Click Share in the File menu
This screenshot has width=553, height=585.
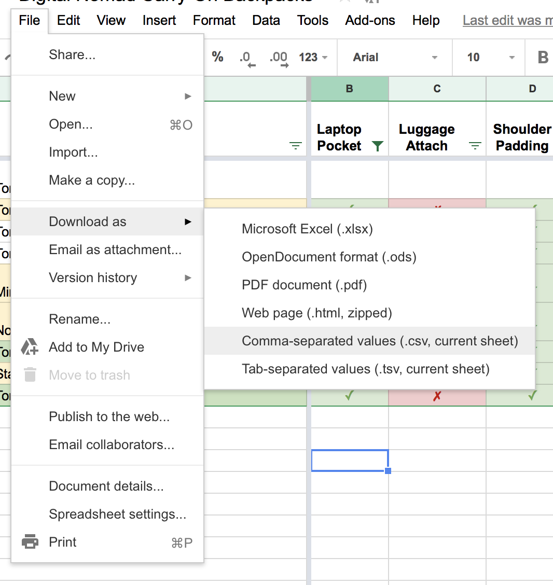[x=72, y=53]
